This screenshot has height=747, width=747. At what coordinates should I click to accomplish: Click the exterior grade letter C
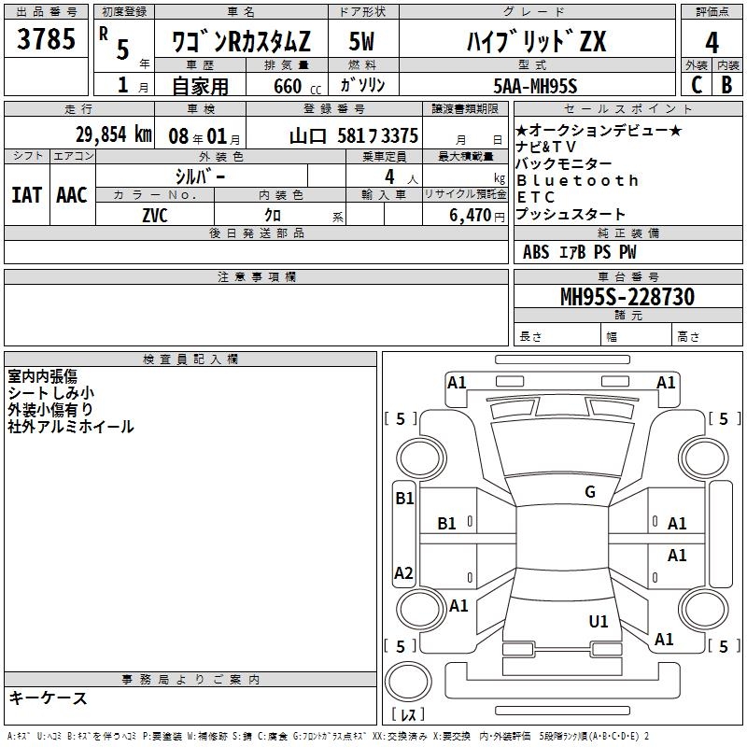point(697,85)
